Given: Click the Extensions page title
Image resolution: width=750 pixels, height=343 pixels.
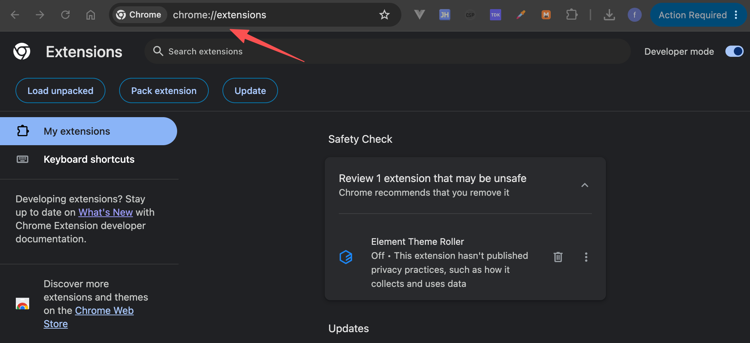Looking at the screenshot, I should (x=84, y=52).
